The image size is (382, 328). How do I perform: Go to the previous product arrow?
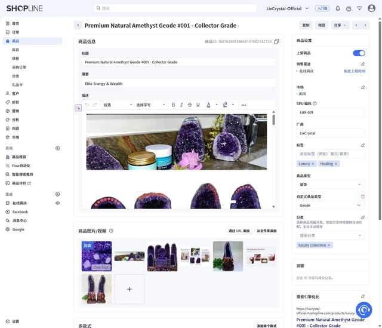[356, 25]
